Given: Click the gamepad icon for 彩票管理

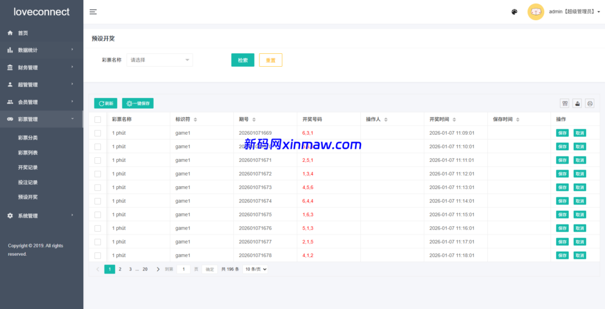Looking at the screenshot, I should pyautogui.click(x=10, y=119).
